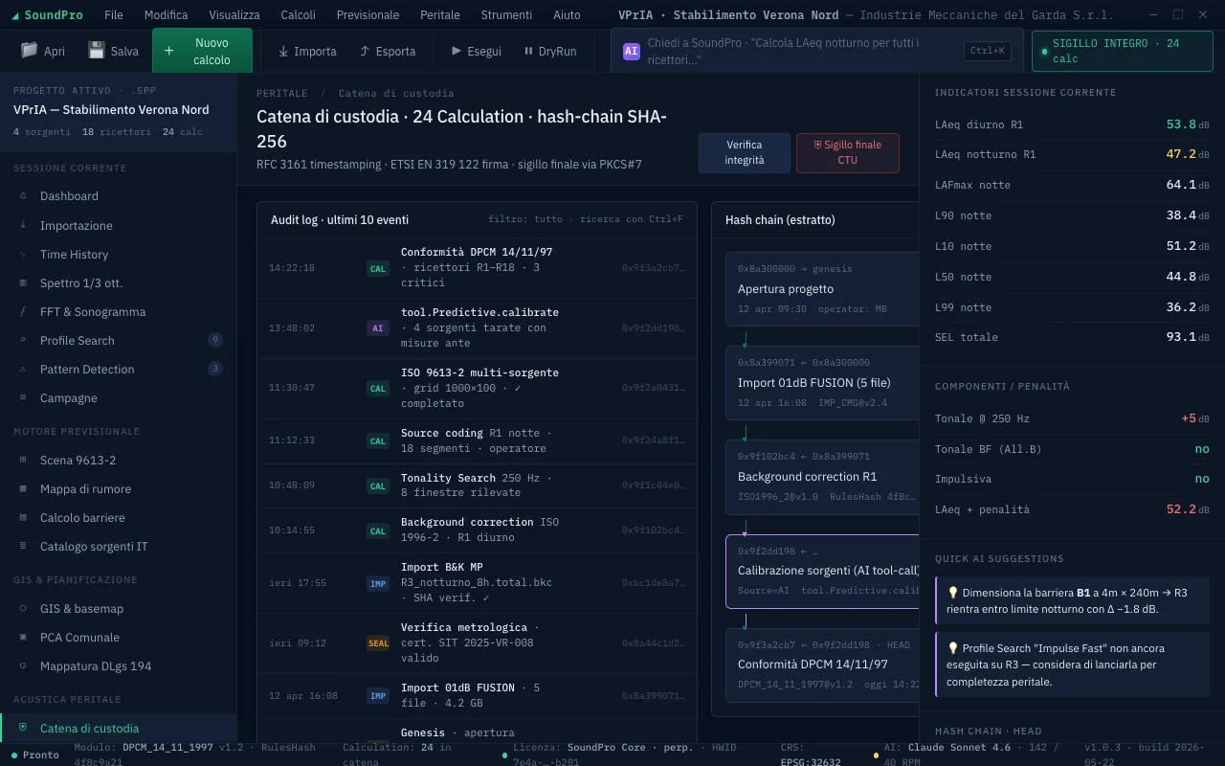Select the Verifica metrologica log row
Image resolution: width=1225 pixels, height=766 pixels.
coord(477,642)
